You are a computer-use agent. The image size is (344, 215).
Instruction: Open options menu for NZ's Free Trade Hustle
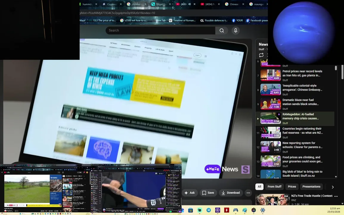[336, 196]
